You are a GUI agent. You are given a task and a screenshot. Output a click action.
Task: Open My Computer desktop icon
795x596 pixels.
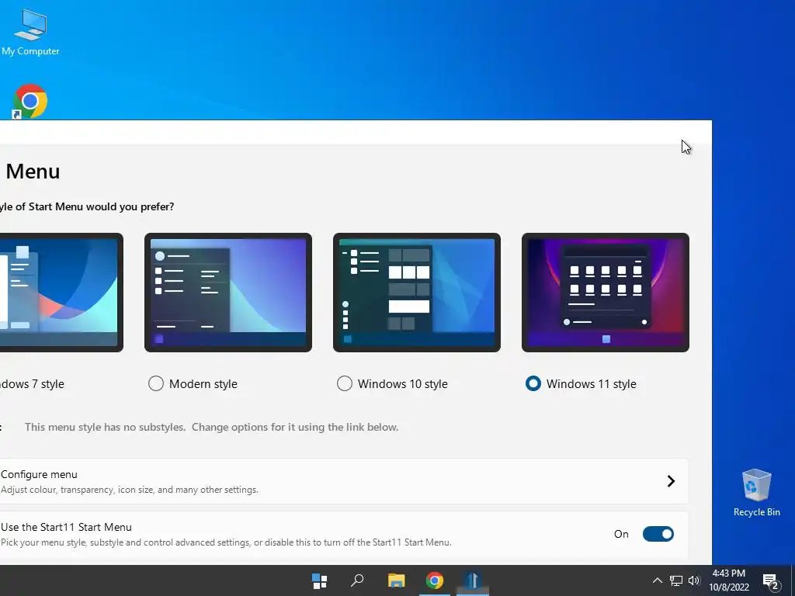pyautogui.click(x=30, y=32)
